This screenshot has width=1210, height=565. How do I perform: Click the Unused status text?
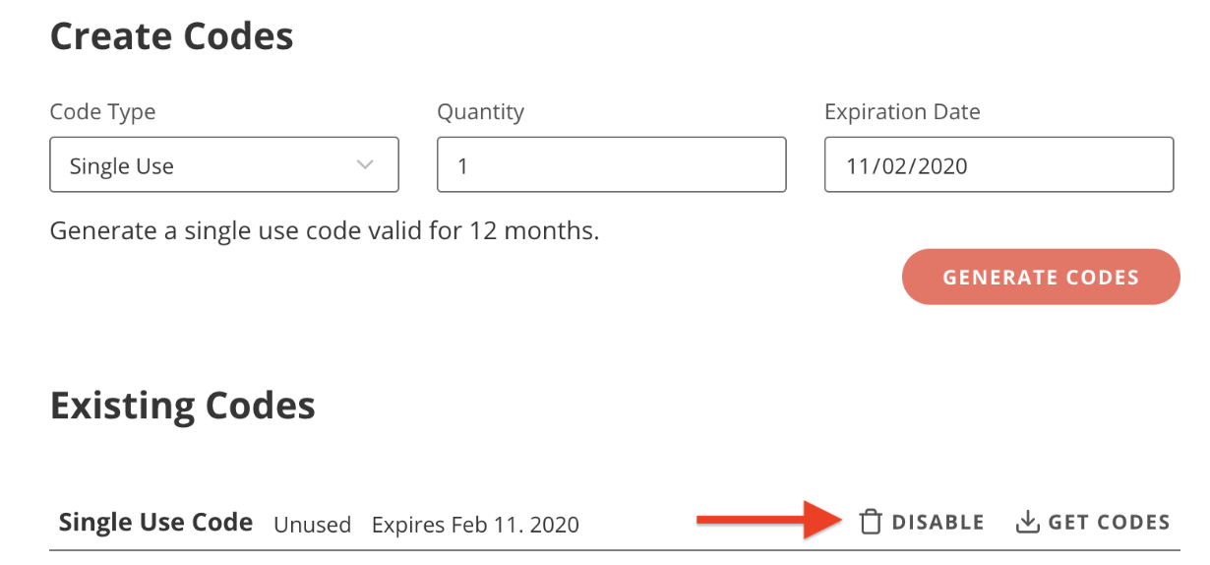pos(312,525)
